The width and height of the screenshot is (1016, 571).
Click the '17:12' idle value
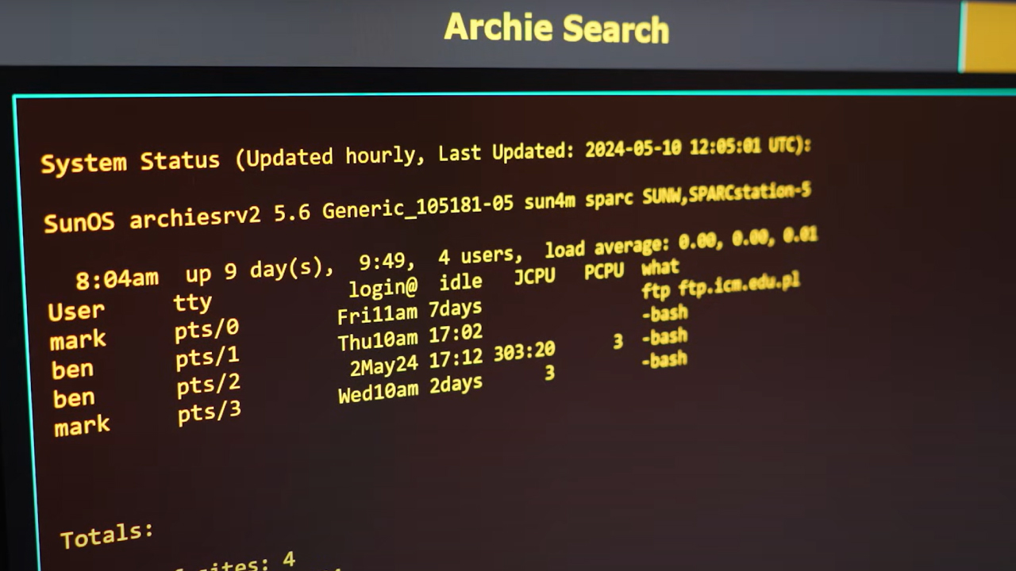coord(456,359)
